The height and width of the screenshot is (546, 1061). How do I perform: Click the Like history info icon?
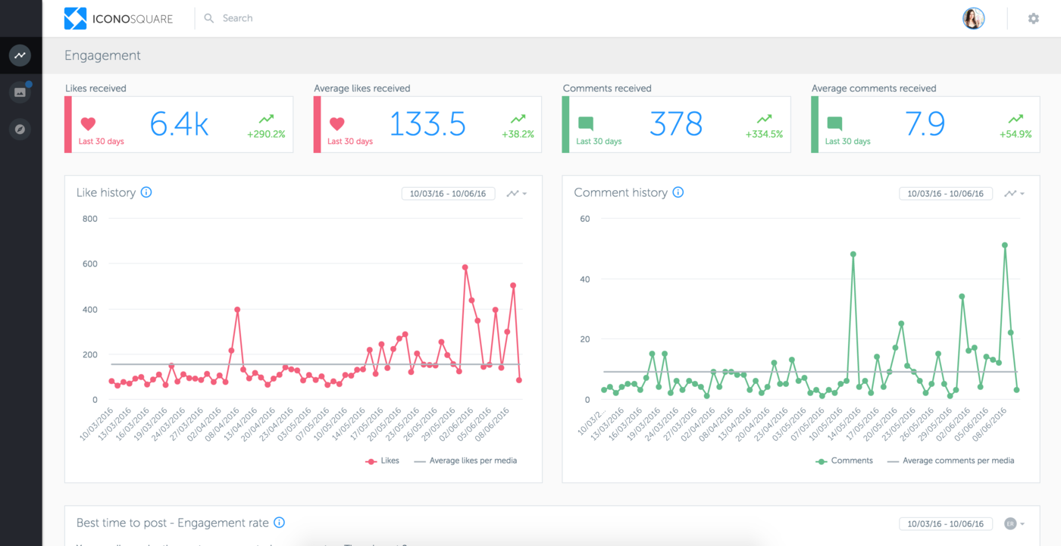click(146, 192)
